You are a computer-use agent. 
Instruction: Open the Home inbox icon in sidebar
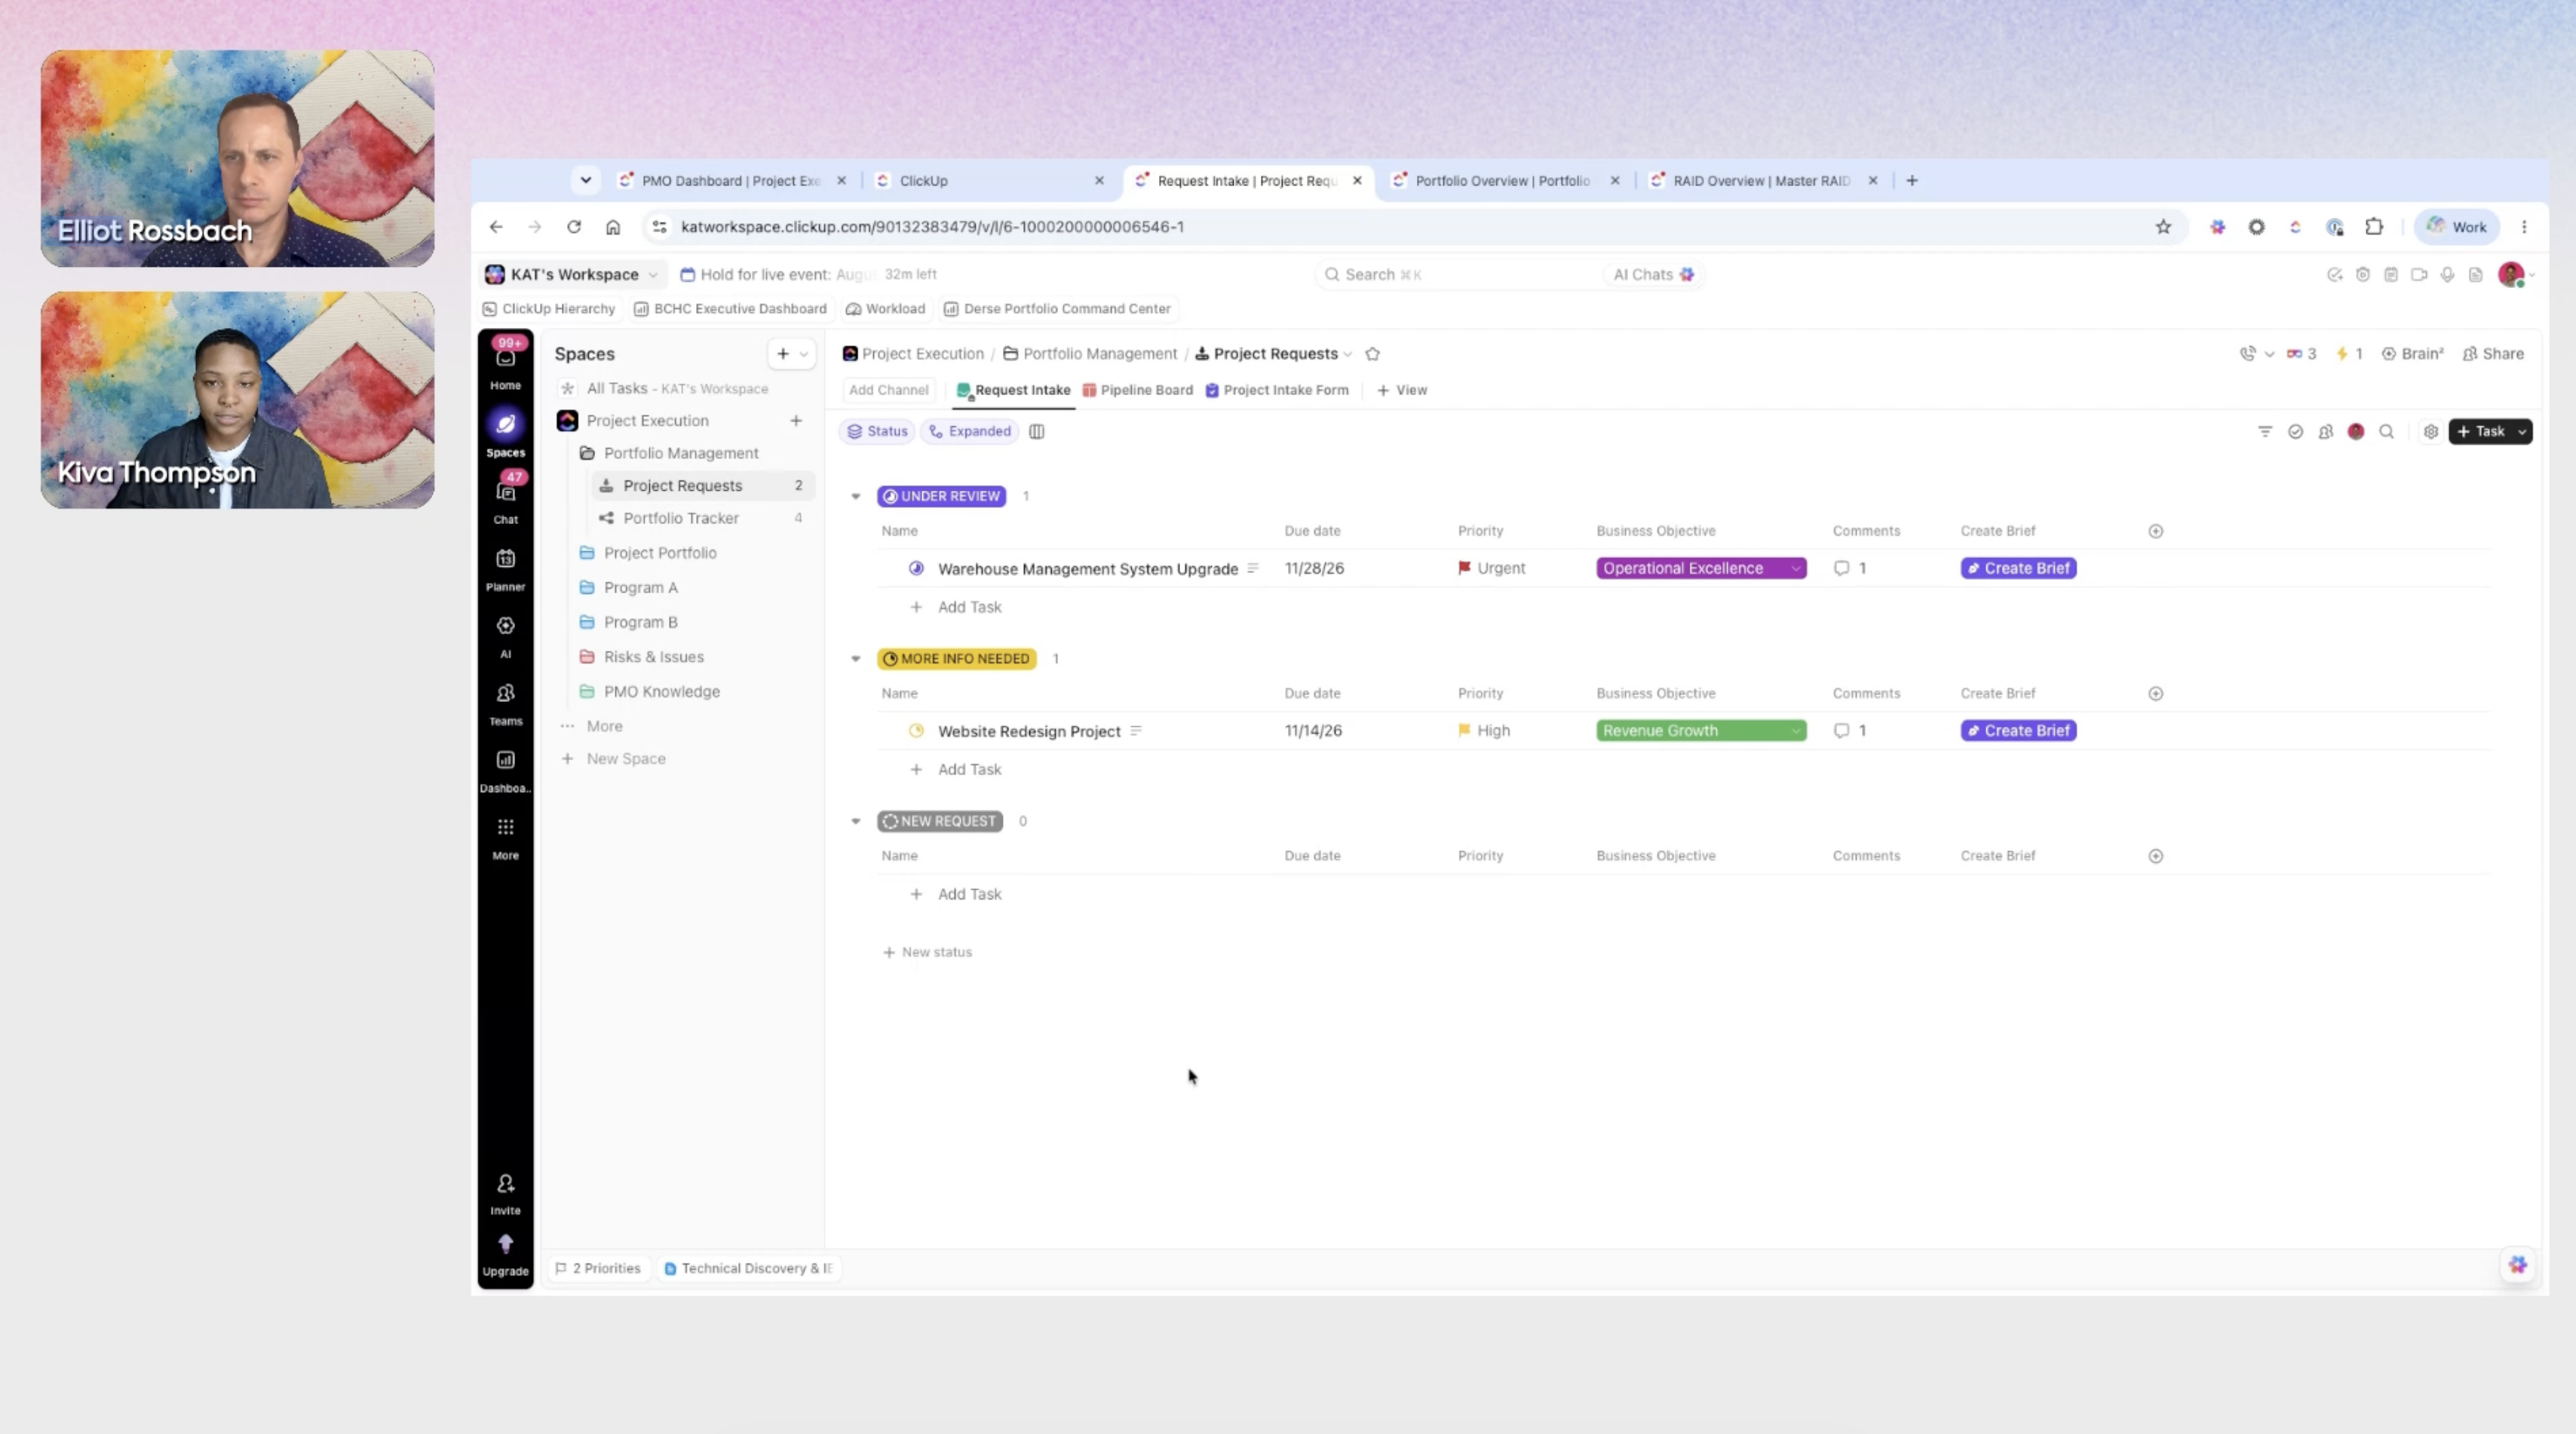click(x=505, y=358)
